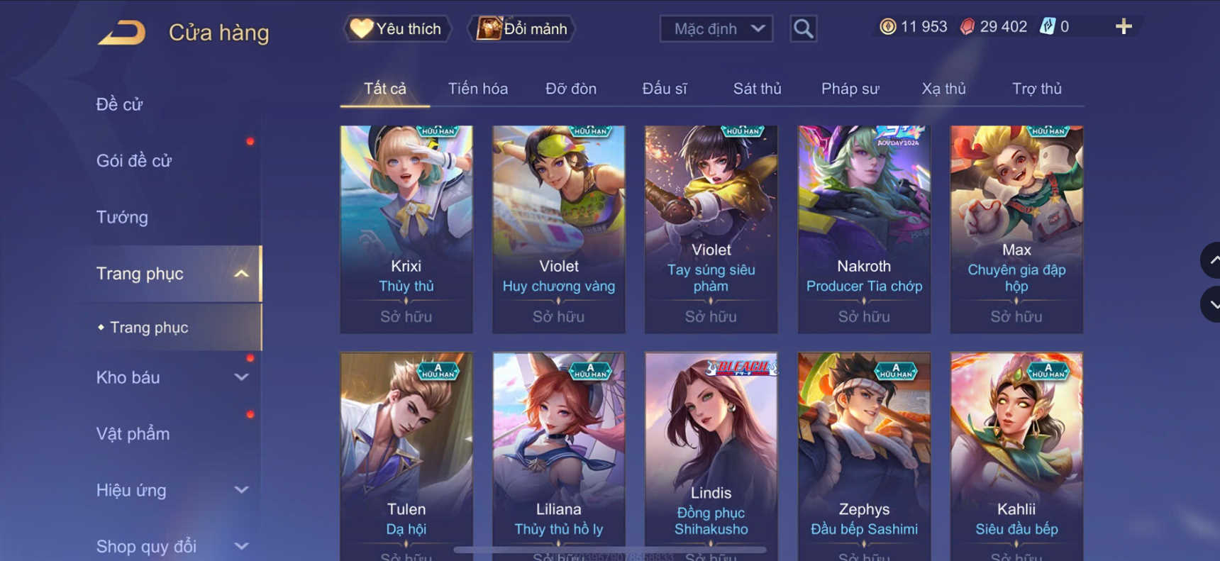Collapse the Trang phục sidebar section
Screen dimensions: 1220x561
coord(241,274)
